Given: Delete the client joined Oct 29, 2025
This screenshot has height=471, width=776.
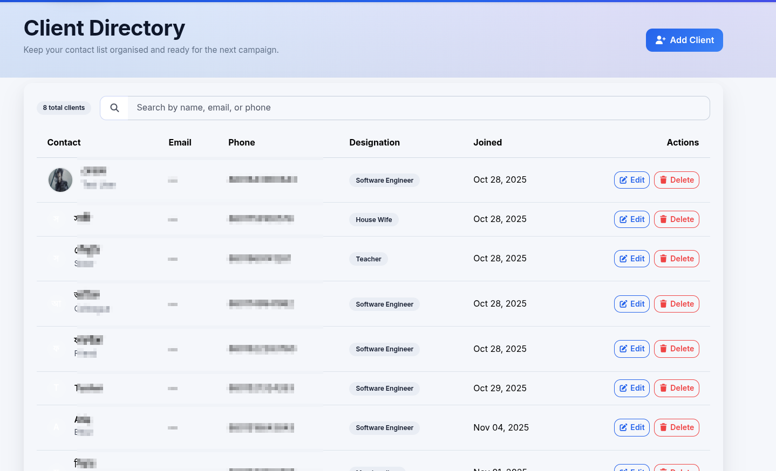Looking at the screenshot, I should pos(676,388).
